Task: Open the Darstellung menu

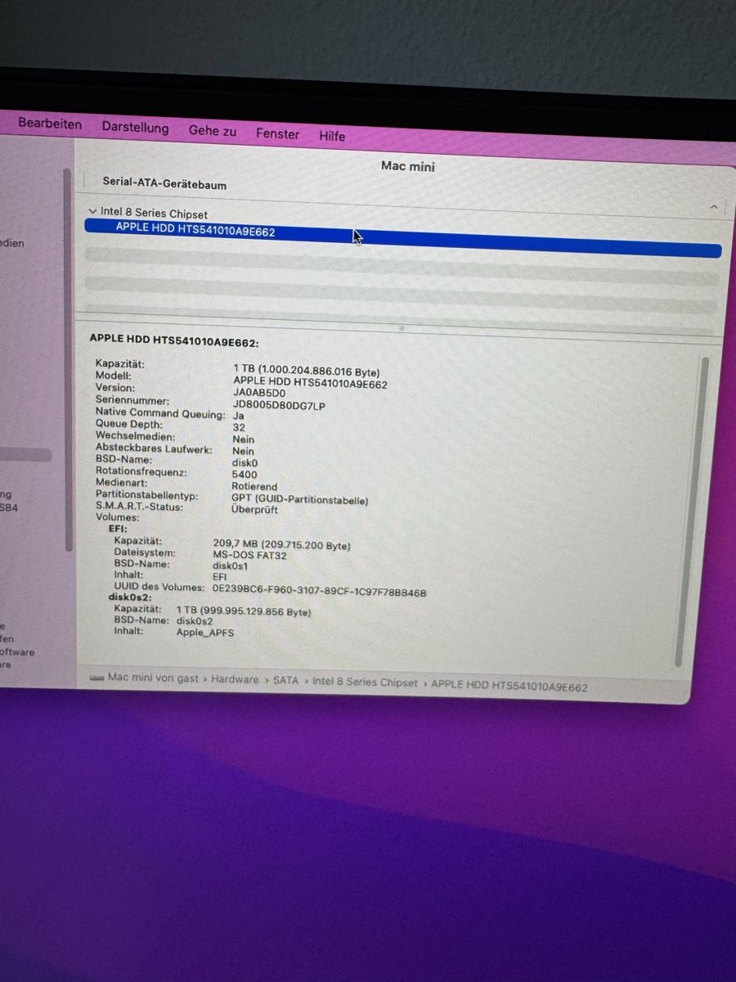Action: pos(135,128)
